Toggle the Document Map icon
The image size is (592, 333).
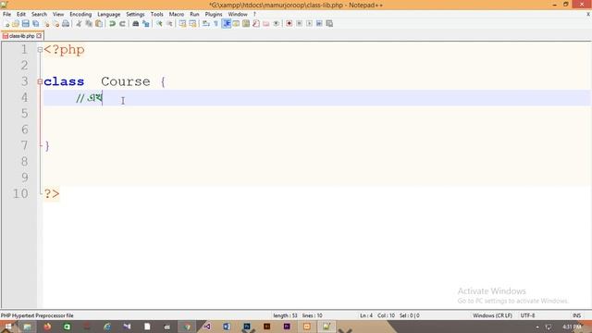pyautogui.click(x=246, y=24)
